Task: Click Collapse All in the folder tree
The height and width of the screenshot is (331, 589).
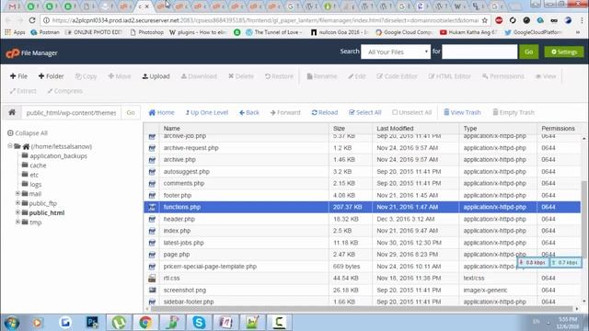Action: [28, 132]
